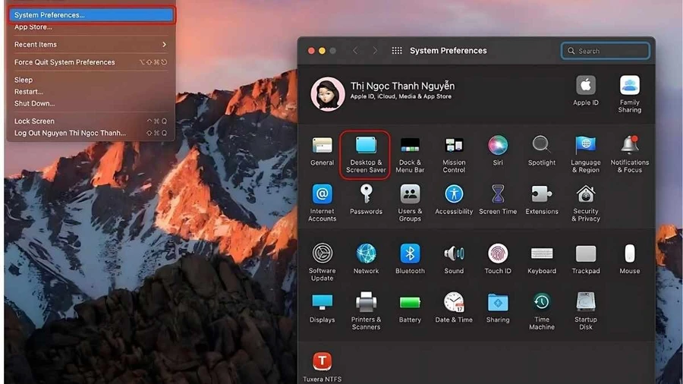Viewport: 683px width, 384px height.
Task: Open Trackpad preferences
Action: pos(586,259)
